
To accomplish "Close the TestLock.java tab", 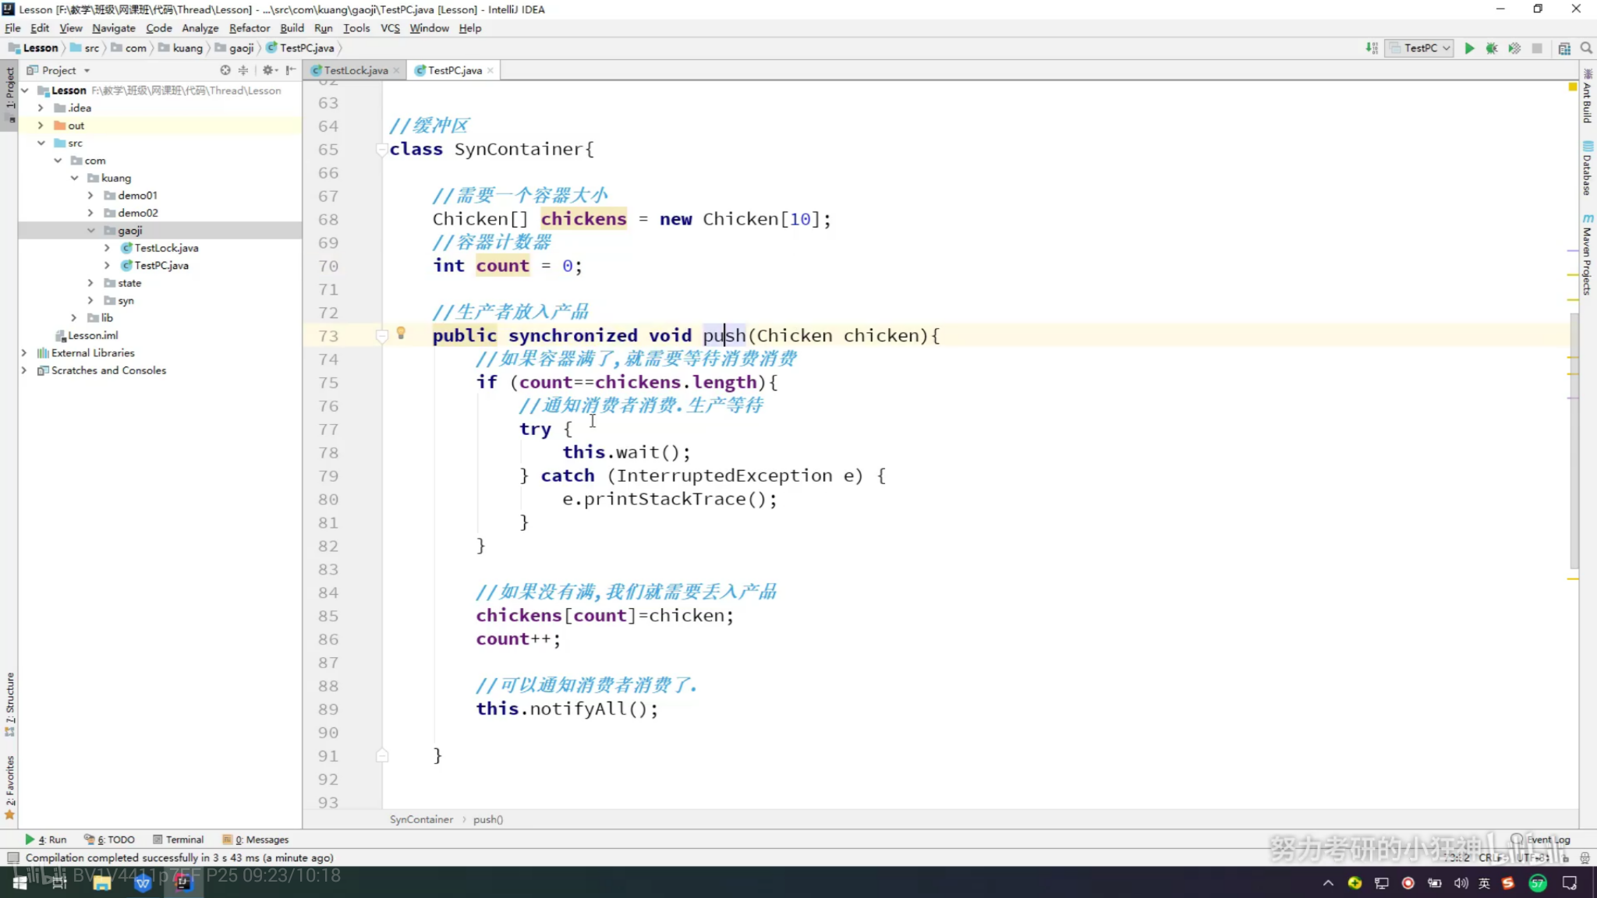I will pyautogui.click(x=397, y=70).
